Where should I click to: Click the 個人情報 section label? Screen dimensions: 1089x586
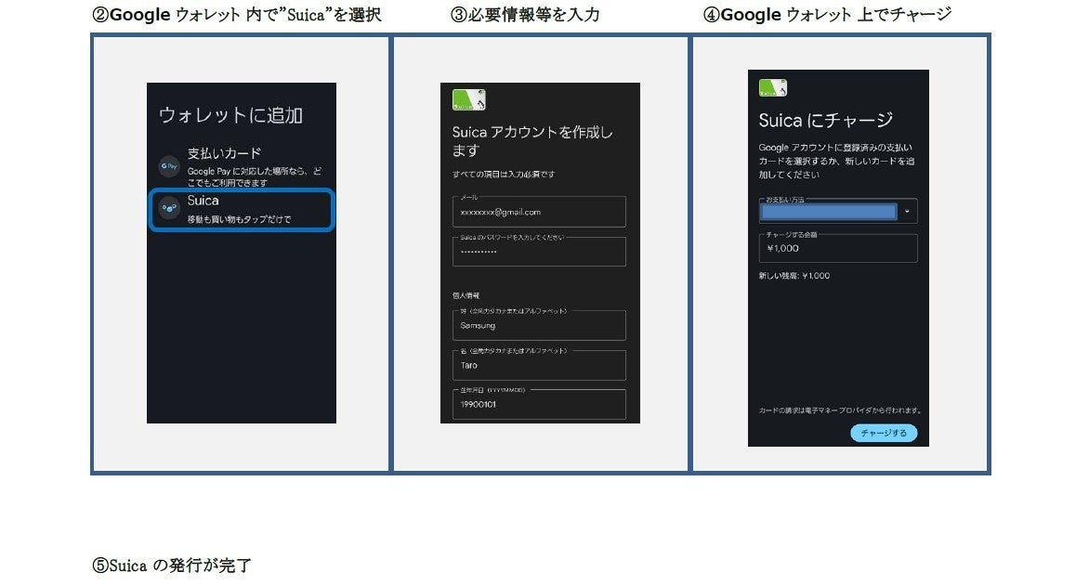(466, 295)
